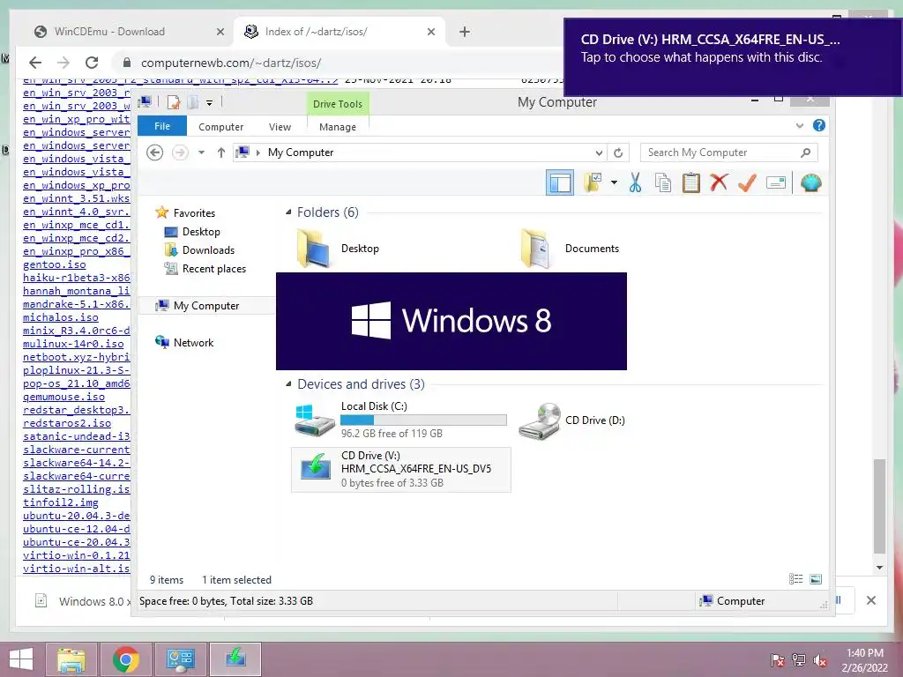Viewport: 903px width, 677px height.
Task: Open the View ribbon tab
Action: [x=280, y=127]
